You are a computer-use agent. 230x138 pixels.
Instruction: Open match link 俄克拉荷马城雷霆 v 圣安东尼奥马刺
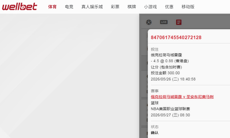point(182,97)
